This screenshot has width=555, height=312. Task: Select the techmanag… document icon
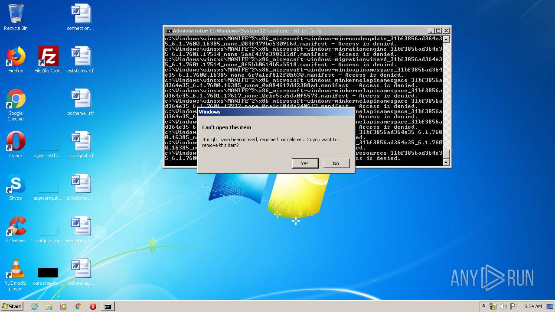pyautogui.click(x=81, y=272)
